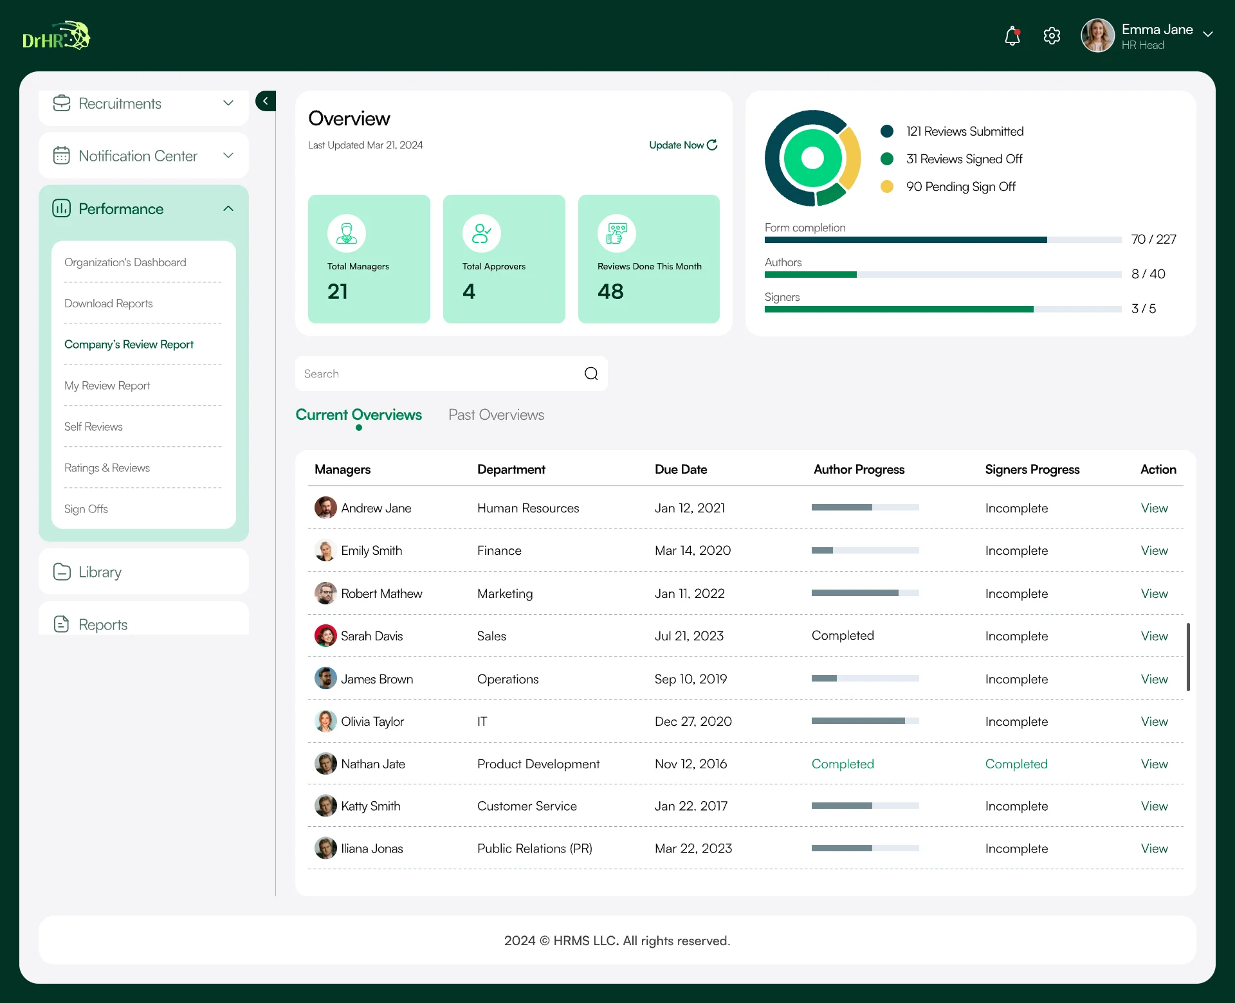The image size is (1235, 1003).
Task: Click the Signers progress bar
Action: pos(943,309)
